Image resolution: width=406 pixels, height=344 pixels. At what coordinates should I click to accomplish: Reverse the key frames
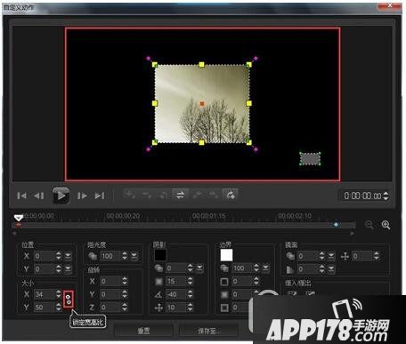point(180,195)
